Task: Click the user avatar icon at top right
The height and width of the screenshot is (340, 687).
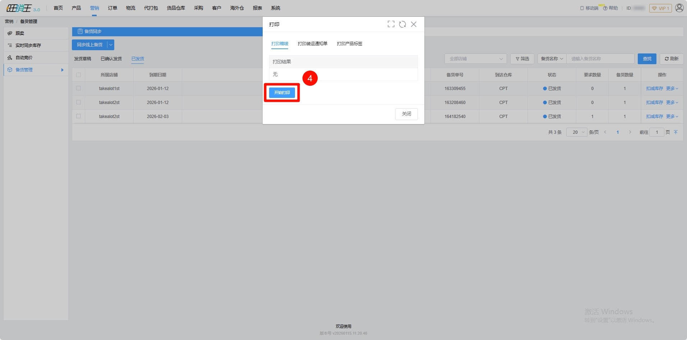Action: tap(679, 8)
